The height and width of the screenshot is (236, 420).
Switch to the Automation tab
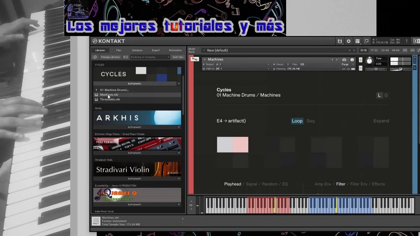point(175,50)
